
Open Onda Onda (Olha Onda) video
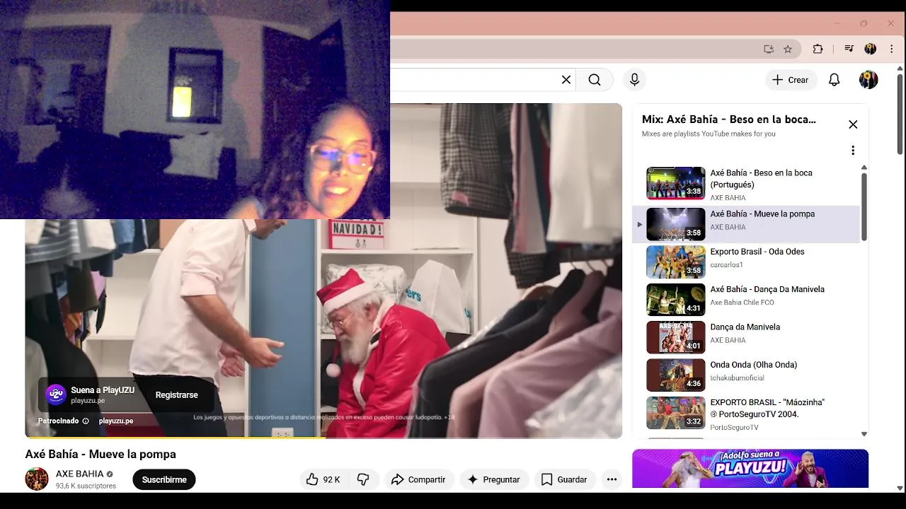[x=746, y=375]
